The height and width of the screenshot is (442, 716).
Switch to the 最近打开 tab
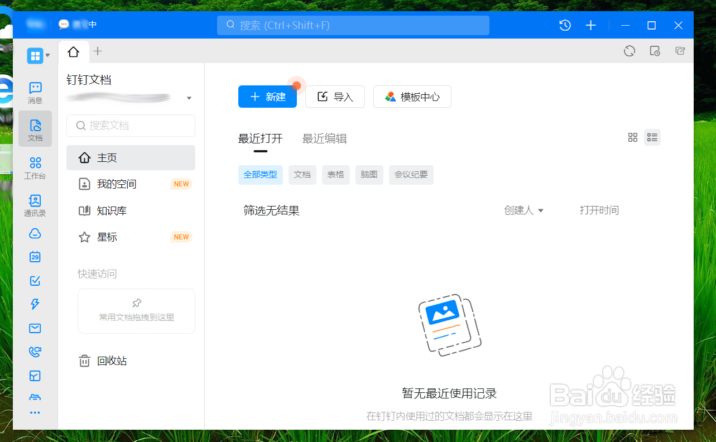[x=261, y=139]
